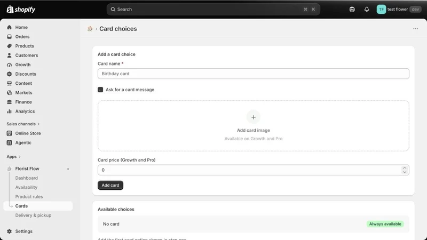
Task: Go to Availability under Florist Flow
Action: coord(26,187)
